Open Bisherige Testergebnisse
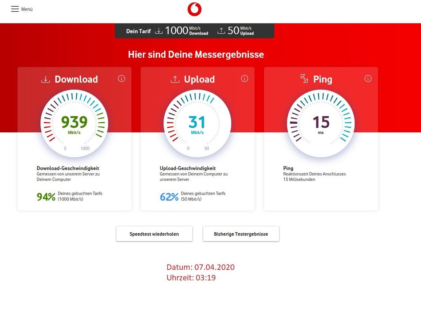Image resolution: width=421 pixels, height=311 pixels. click(x=241, y=234)
